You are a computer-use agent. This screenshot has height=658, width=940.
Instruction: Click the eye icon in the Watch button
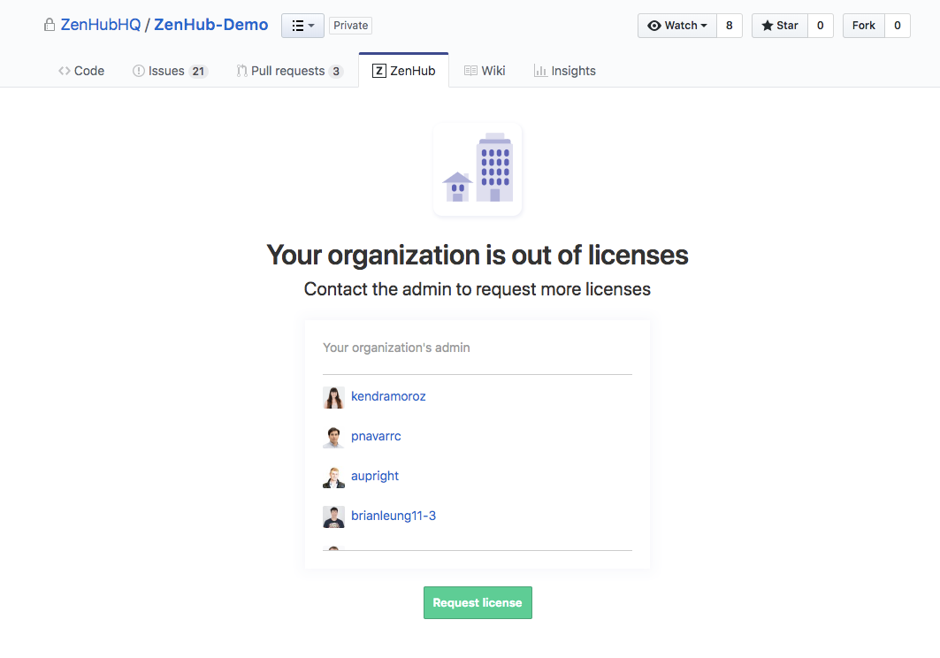[x=654, y=26]
